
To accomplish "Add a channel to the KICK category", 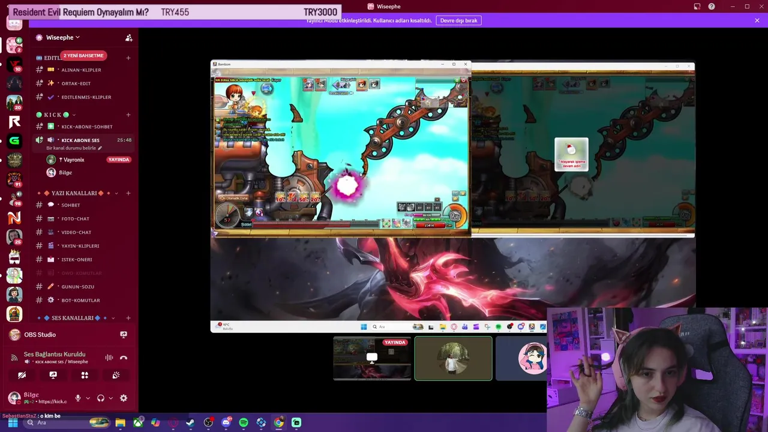I will coord(128,115).
